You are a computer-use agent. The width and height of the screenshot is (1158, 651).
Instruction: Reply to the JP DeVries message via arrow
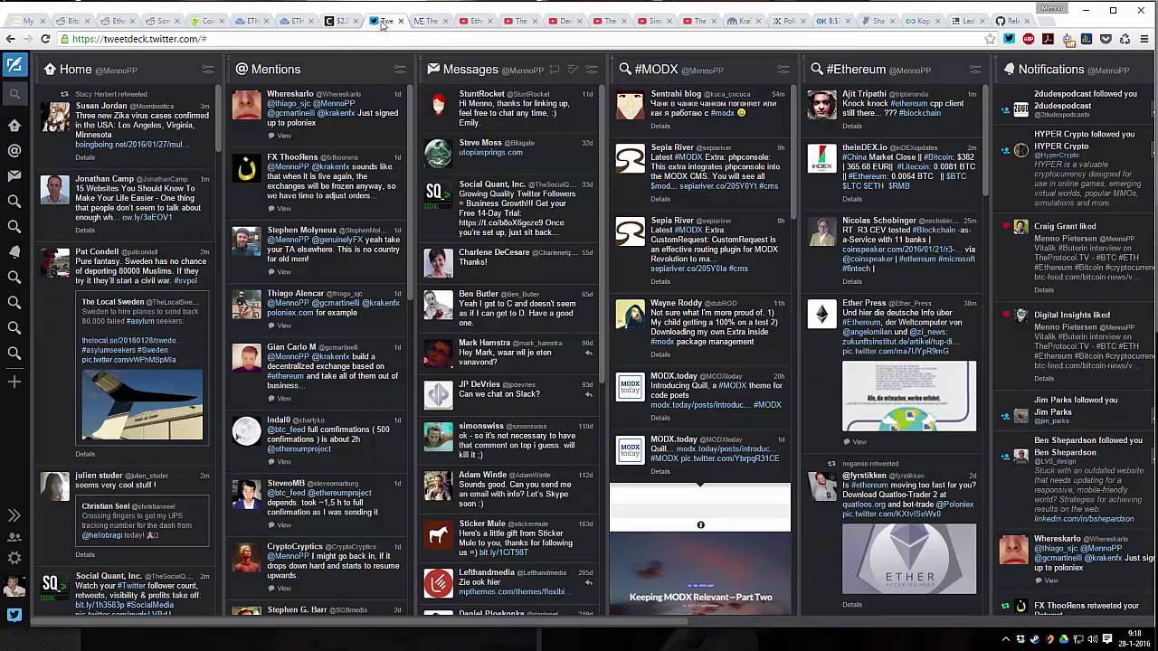click(x=589, y=394)
